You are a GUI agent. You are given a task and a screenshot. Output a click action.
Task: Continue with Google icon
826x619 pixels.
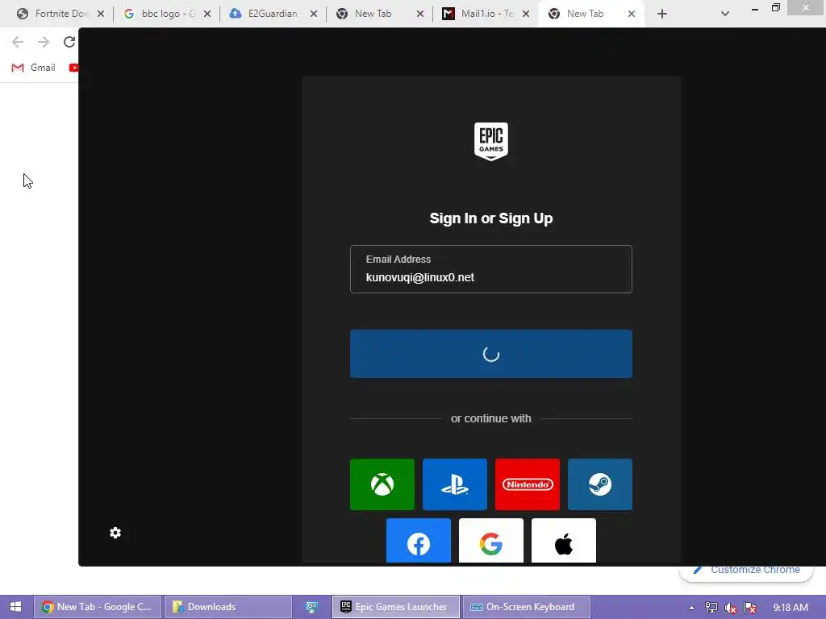tap(491, 541)
